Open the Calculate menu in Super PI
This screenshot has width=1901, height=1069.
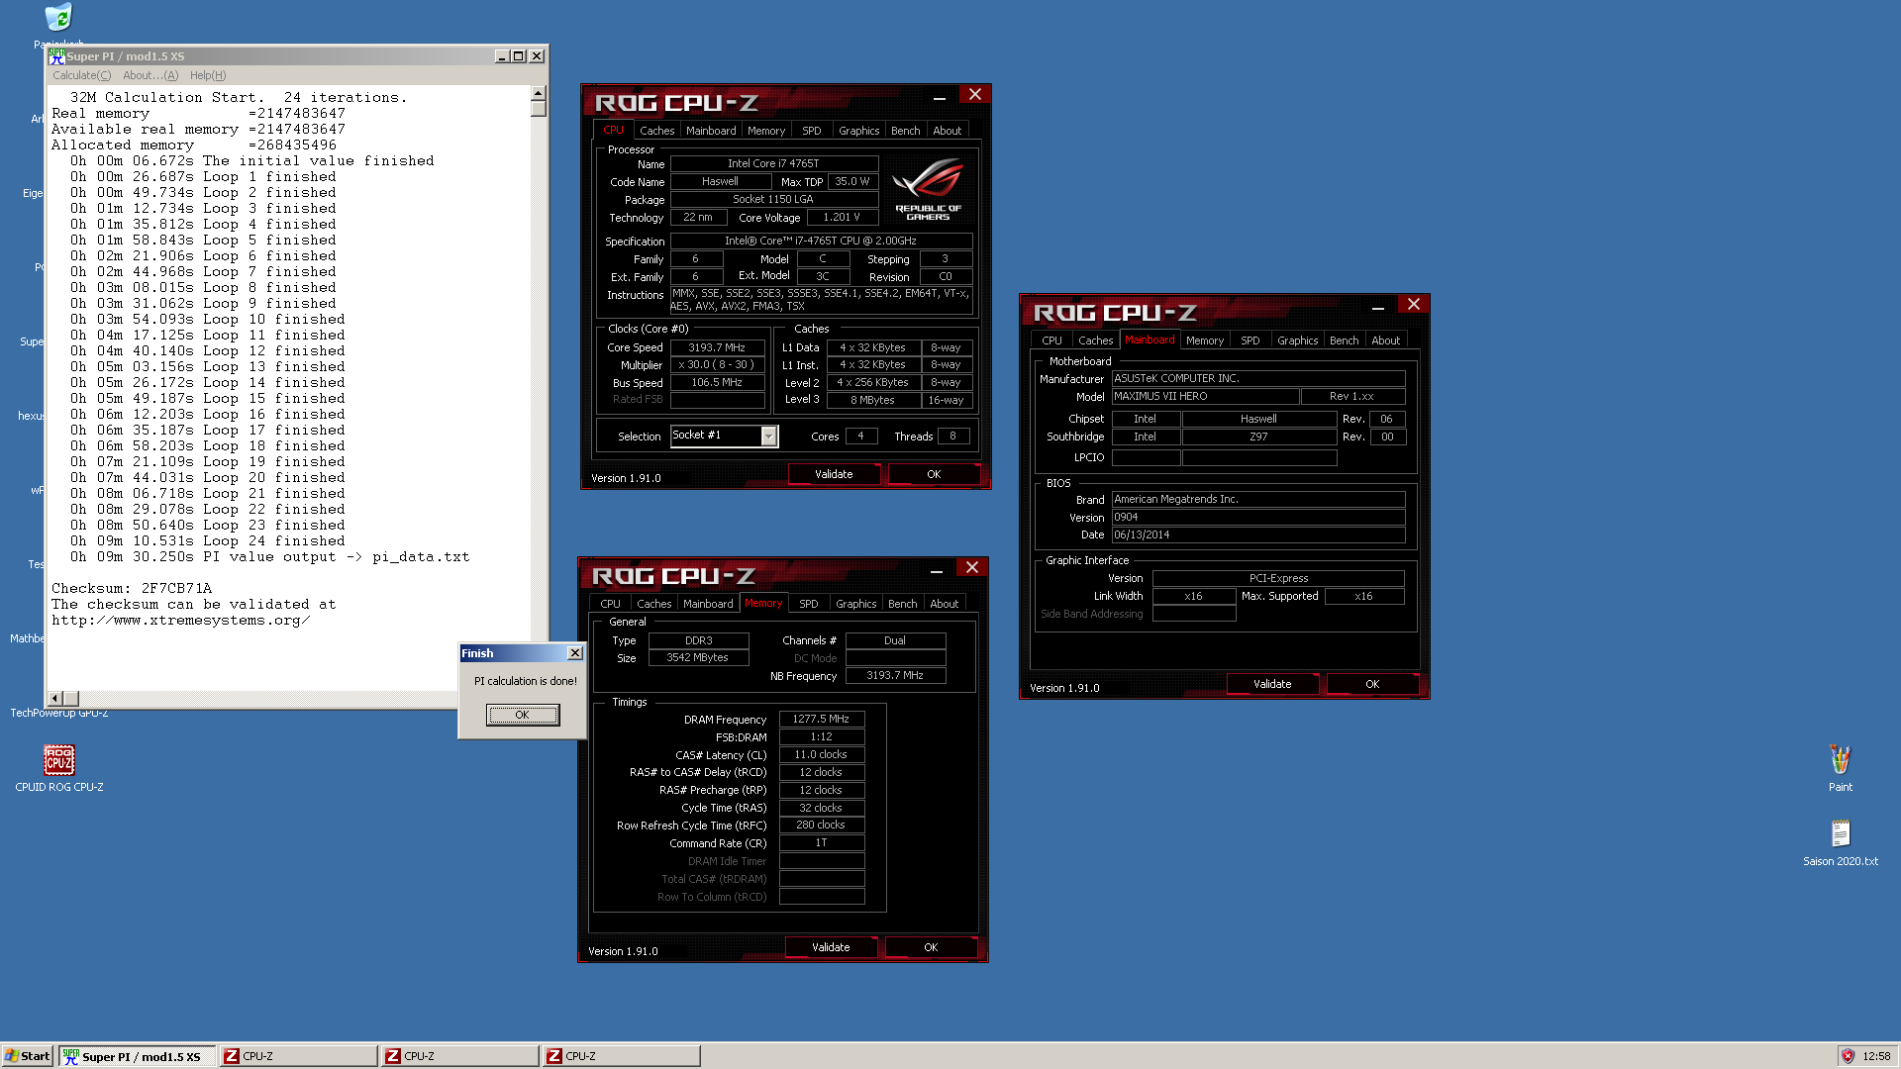click(x=81, y=75)
